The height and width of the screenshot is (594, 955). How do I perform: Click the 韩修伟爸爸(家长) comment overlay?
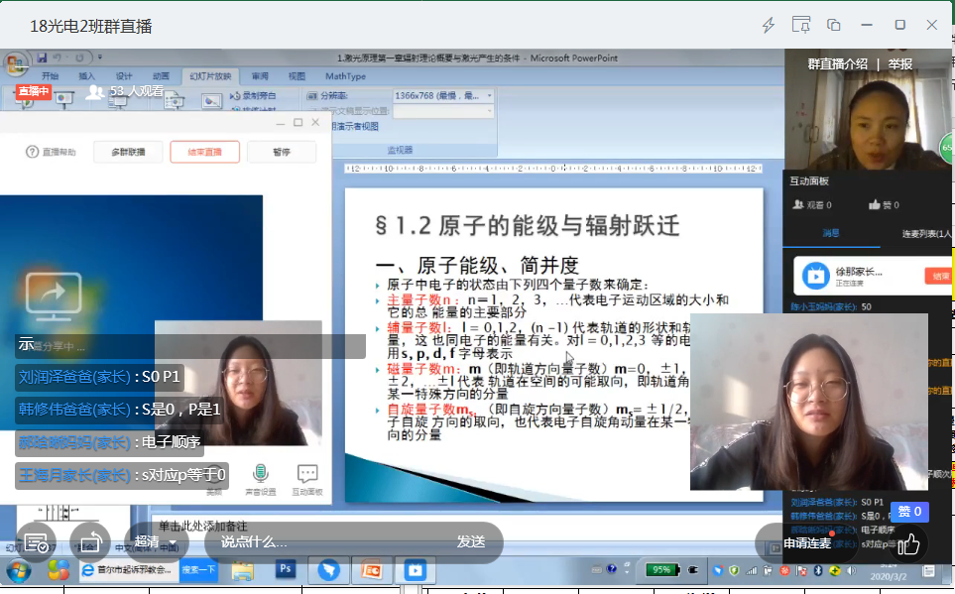click(119, 410)
